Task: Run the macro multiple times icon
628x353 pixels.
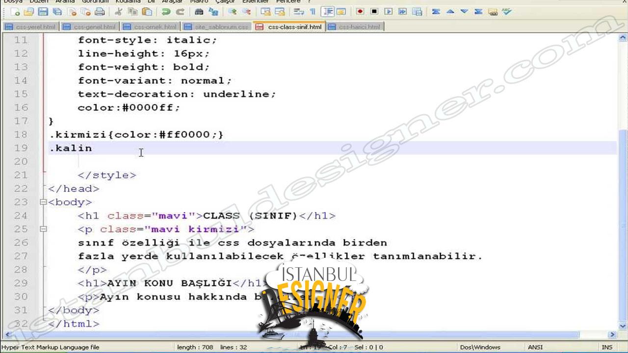Action: (402, 11)
